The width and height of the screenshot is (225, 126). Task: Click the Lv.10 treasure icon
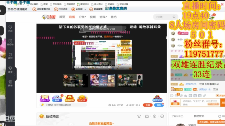(x=82, y=98)
